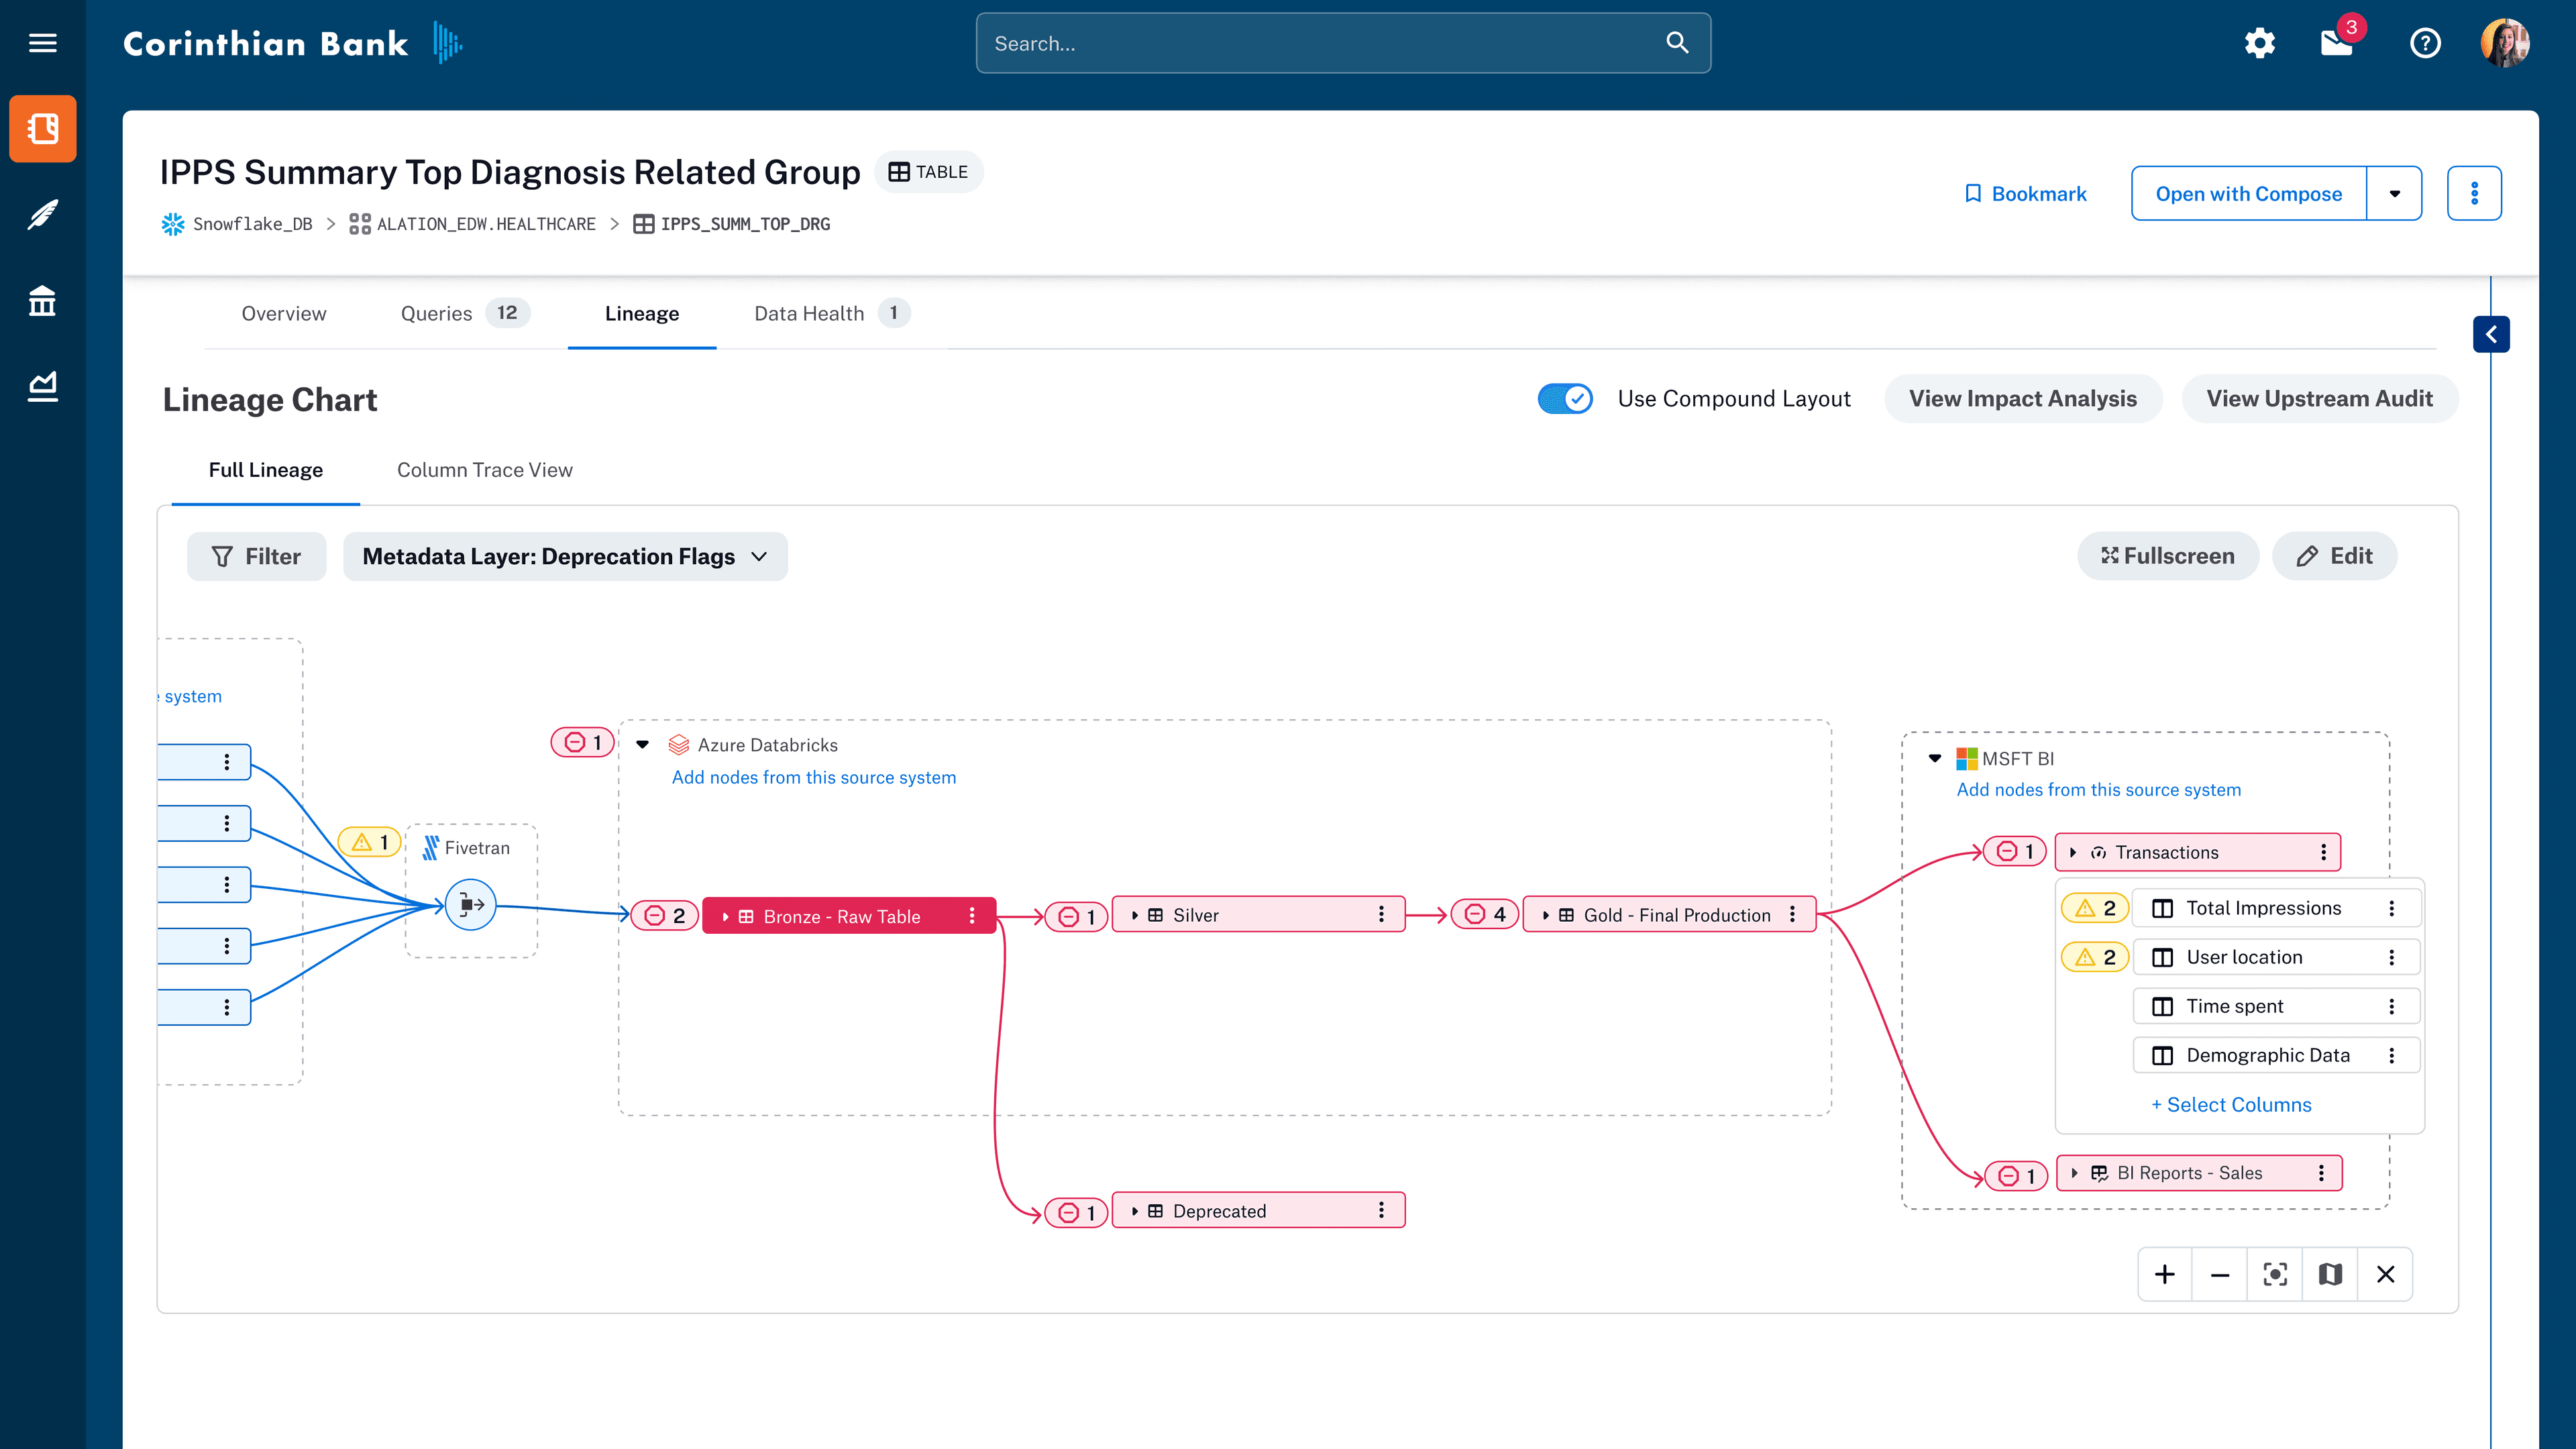
Task: Open the settings gear icon
Action: coord(2260,43)
